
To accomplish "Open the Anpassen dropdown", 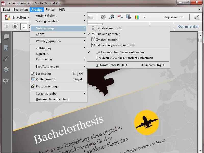I will (x=174, y=17).
